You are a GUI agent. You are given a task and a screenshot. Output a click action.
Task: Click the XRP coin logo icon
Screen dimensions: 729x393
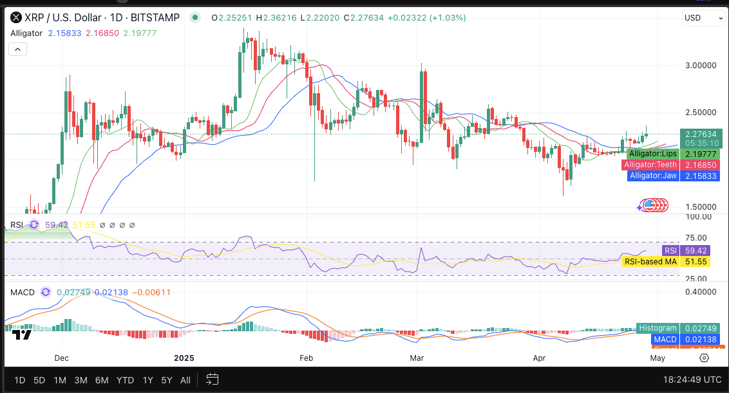[16, 17]
